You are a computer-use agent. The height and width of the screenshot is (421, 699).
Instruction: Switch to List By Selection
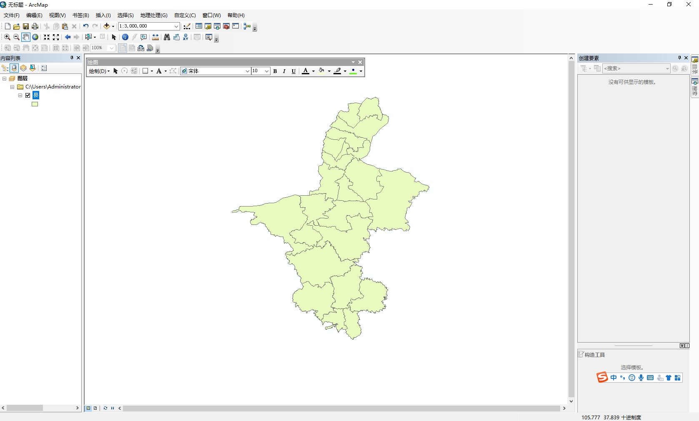(x=33, y=68)
